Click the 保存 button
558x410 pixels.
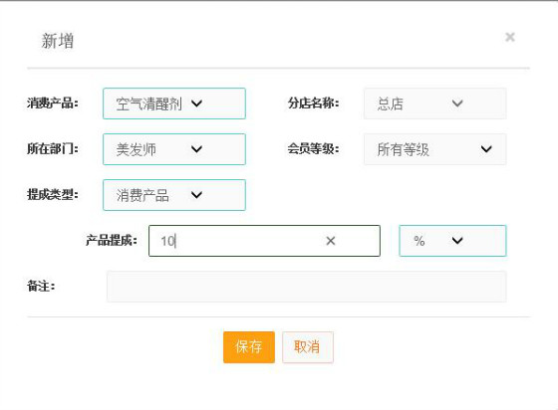pyautogui.click(x=249, y=347)
